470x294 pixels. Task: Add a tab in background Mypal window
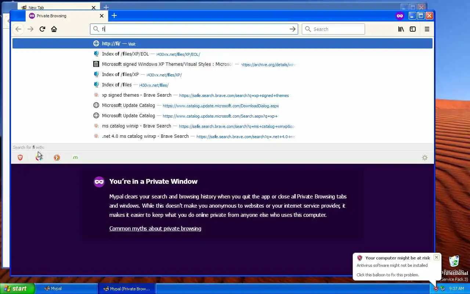click(x=106, y=7)
